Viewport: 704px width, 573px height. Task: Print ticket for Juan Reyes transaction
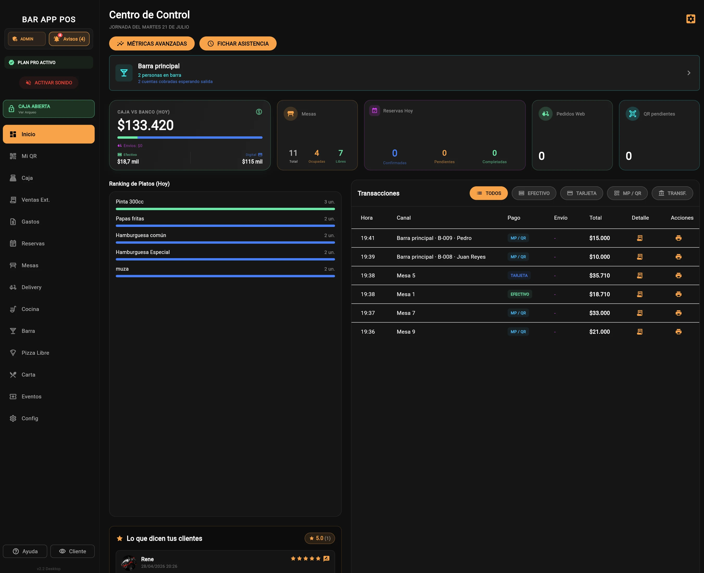coord(678,257)
